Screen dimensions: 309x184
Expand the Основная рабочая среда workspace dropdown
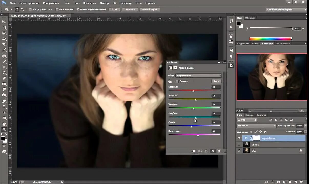(286, 10)
